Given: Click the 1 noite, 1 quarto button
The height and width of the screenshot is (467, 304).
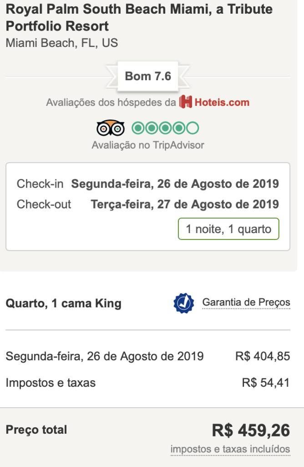Looking at the screenshot, I should [228, 229].
